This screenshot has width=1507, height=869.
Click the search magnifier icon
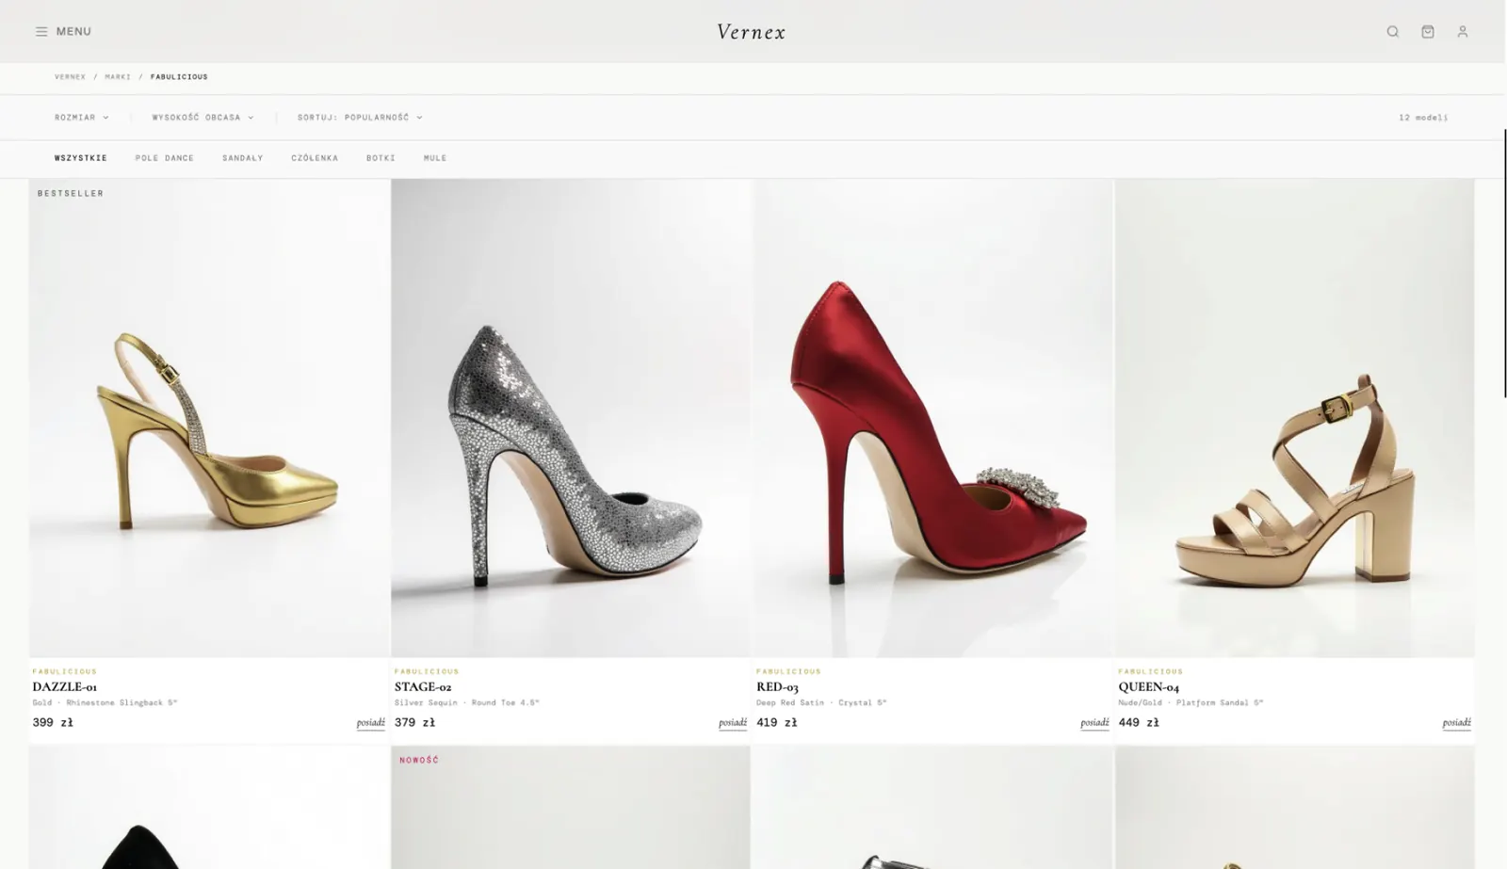(1393, 31)
